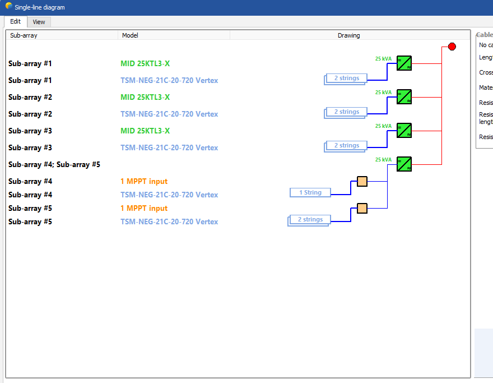Screen dimensions: 493x383
Task: Select the 'Sub-array #4; Sub-array #5' row
Action: [54, 165]
